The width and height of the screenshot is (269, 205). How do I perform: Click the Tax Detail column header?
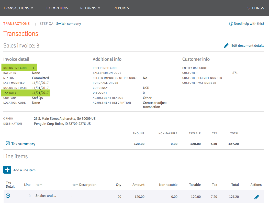point(10,185)
